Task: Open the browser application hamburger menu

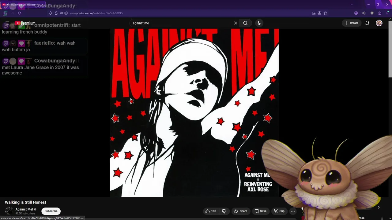Action: [x=387, y=13]
